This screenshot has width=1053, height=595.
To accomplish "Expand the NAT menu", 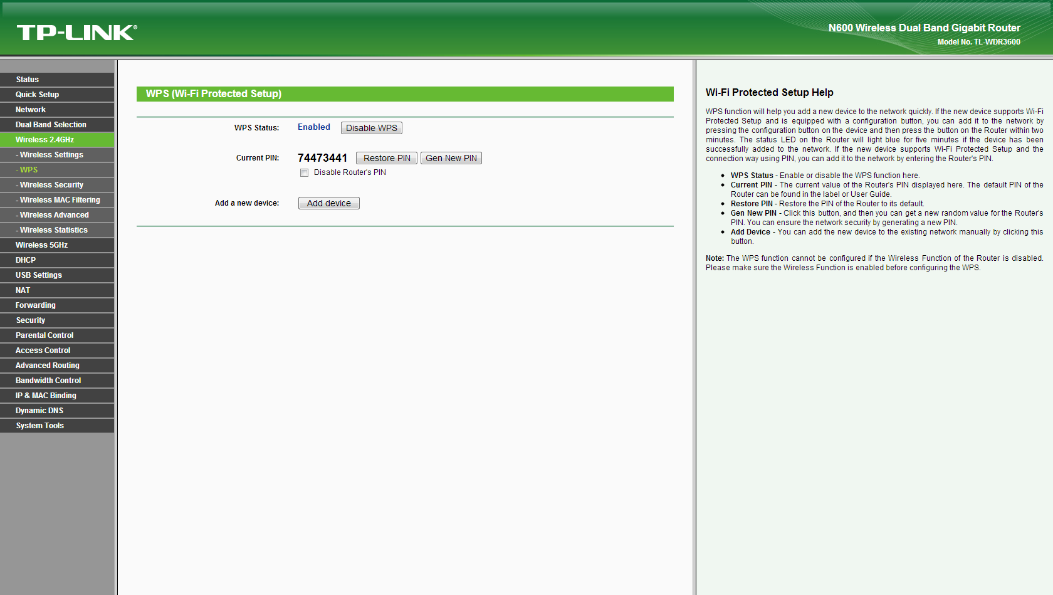I will [x=57, y=290].
